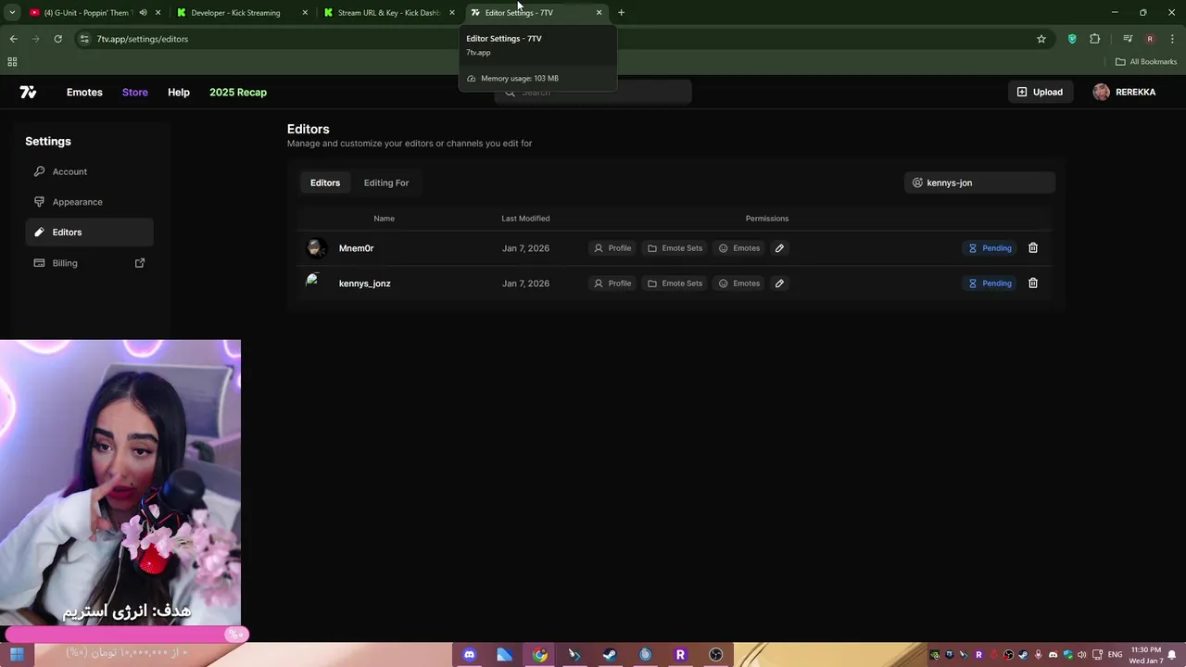Screen dimensions: 1186x667
Task: Click the address bar URL
Action: pyautogui.click(x=143, y=39)
